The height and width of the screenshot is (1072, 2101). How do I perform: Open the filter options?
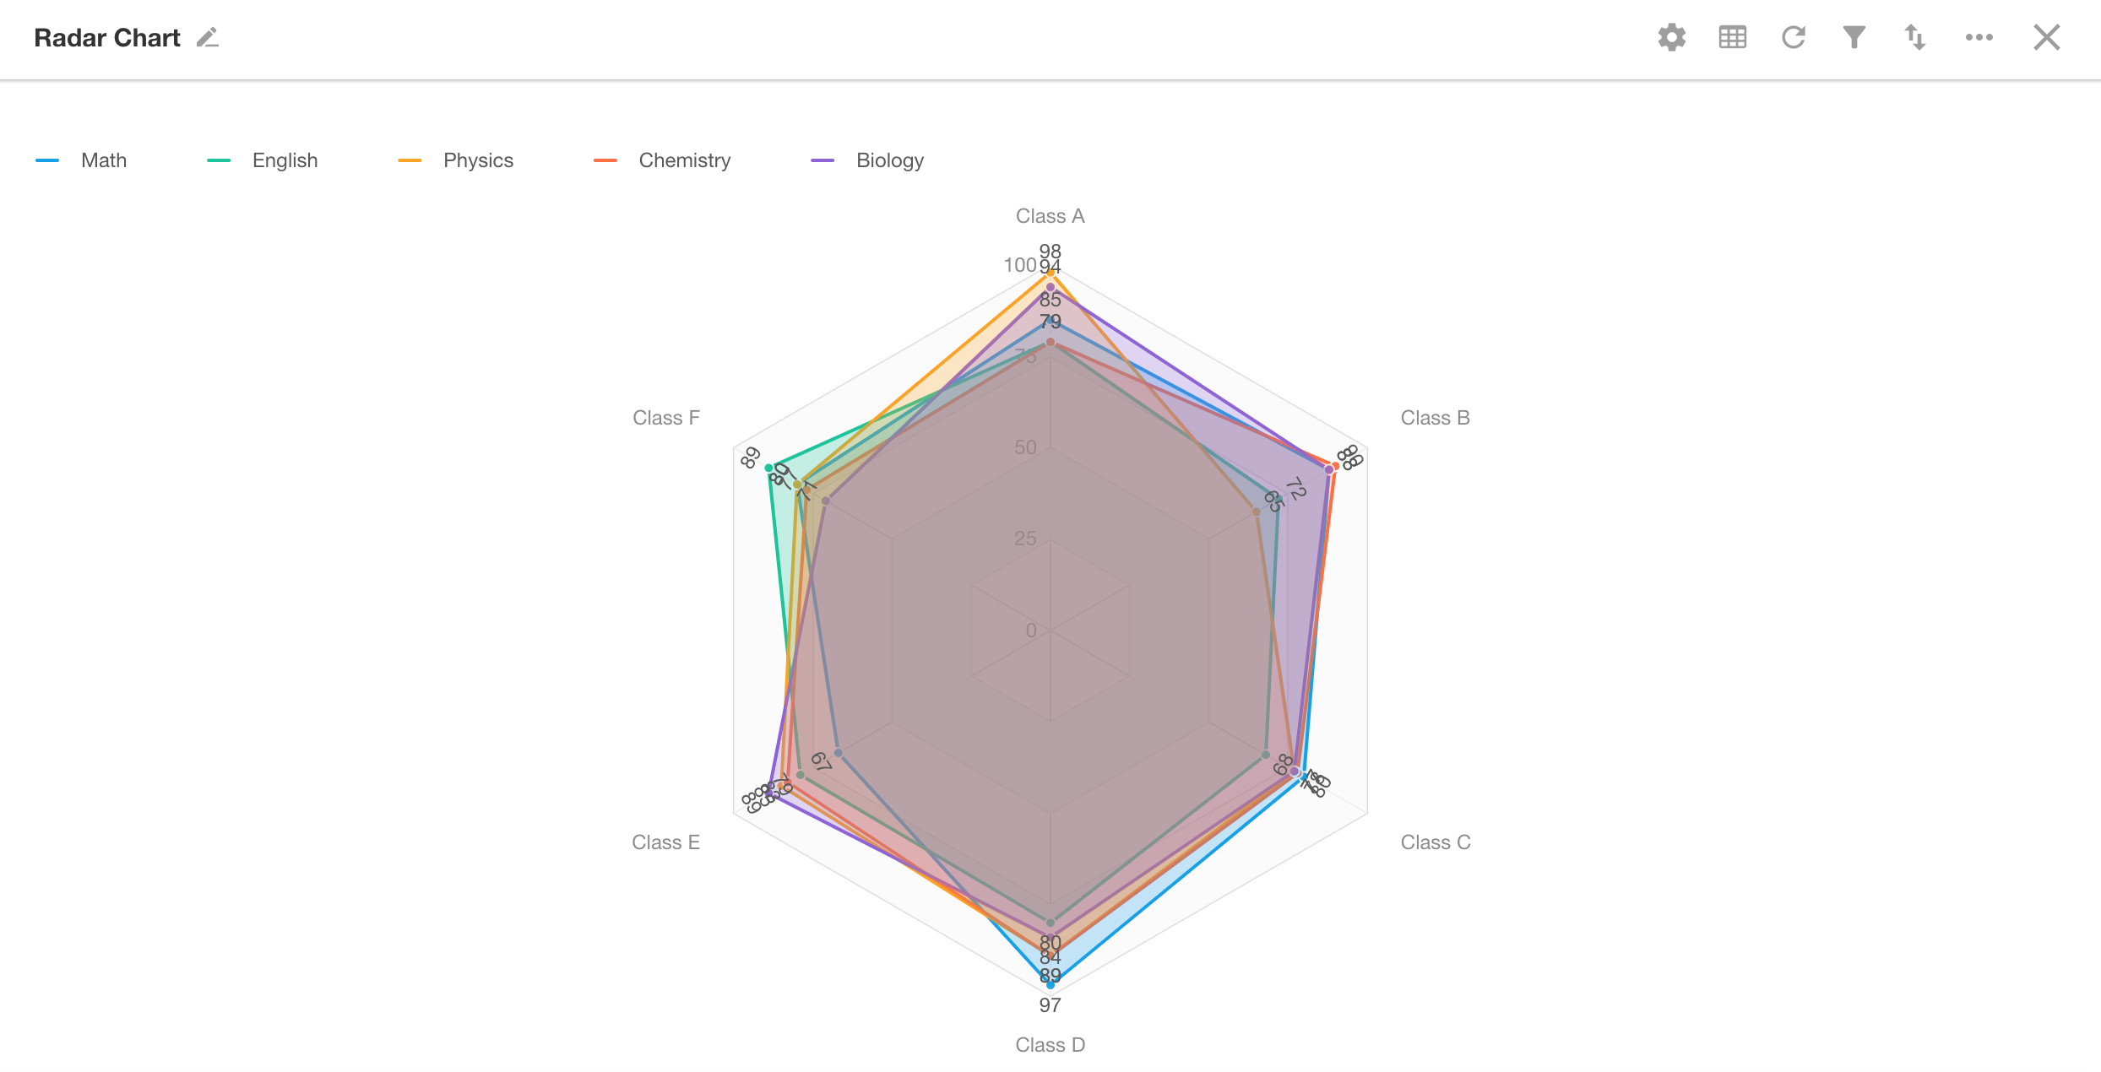click(1854, 38)
